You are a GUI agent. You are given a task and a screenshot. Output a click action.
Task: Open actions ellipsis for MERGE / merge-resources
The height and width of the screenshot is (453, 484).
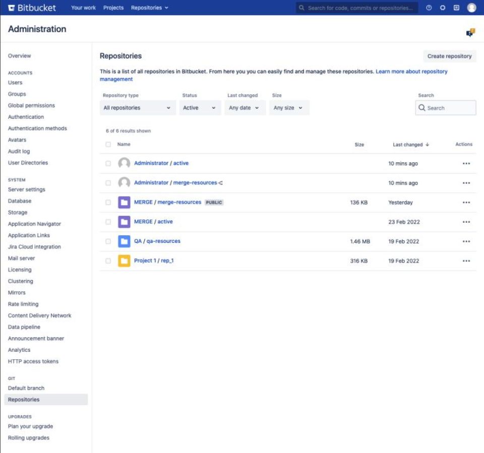click(x=466, y=203)
